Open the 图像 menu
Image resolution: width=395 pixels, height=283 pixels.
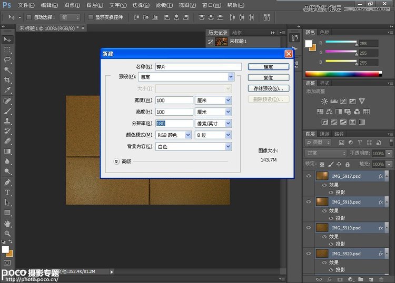(72, 5)
